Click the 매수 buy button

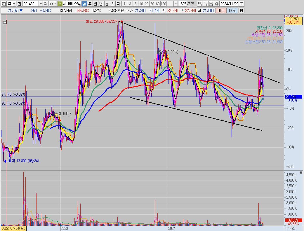pos(221,10)
